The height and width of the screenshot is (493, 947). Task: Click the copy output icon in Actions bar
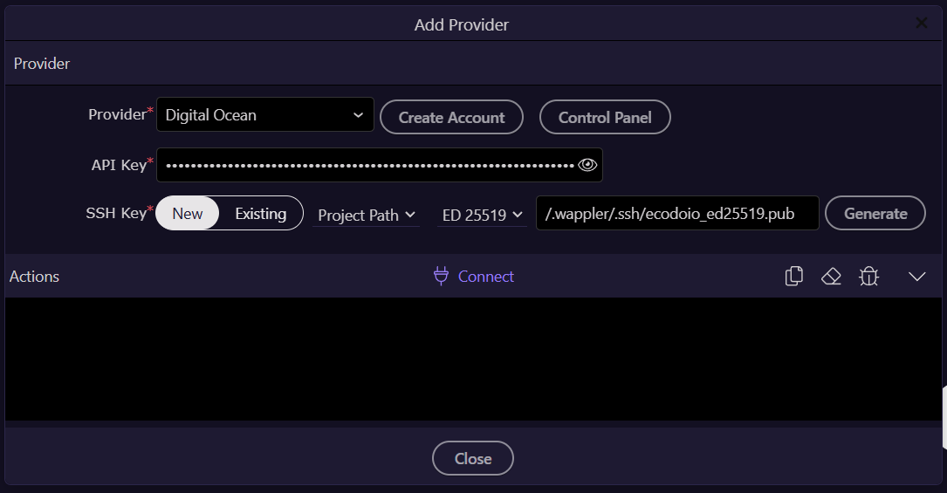coord(793,277)
